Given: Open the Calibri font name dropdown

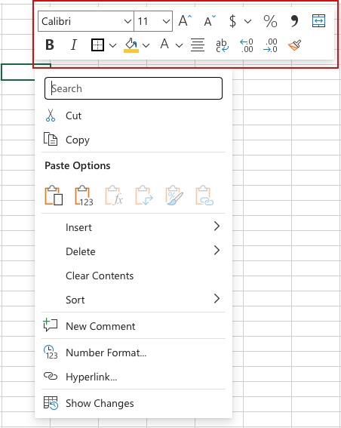Looking at the screenshot, I should tap(86, 21).
